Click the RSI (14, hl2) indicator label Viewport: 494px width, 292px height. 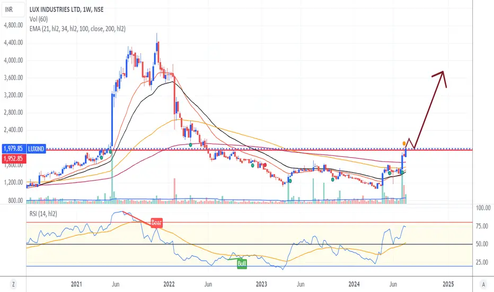[43, 214]
